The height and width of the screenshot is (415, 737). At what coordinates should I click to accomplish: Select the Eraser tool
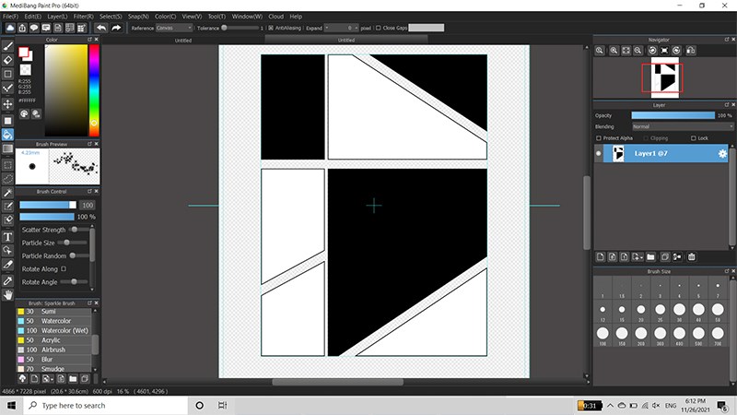[x=7, y=60]
